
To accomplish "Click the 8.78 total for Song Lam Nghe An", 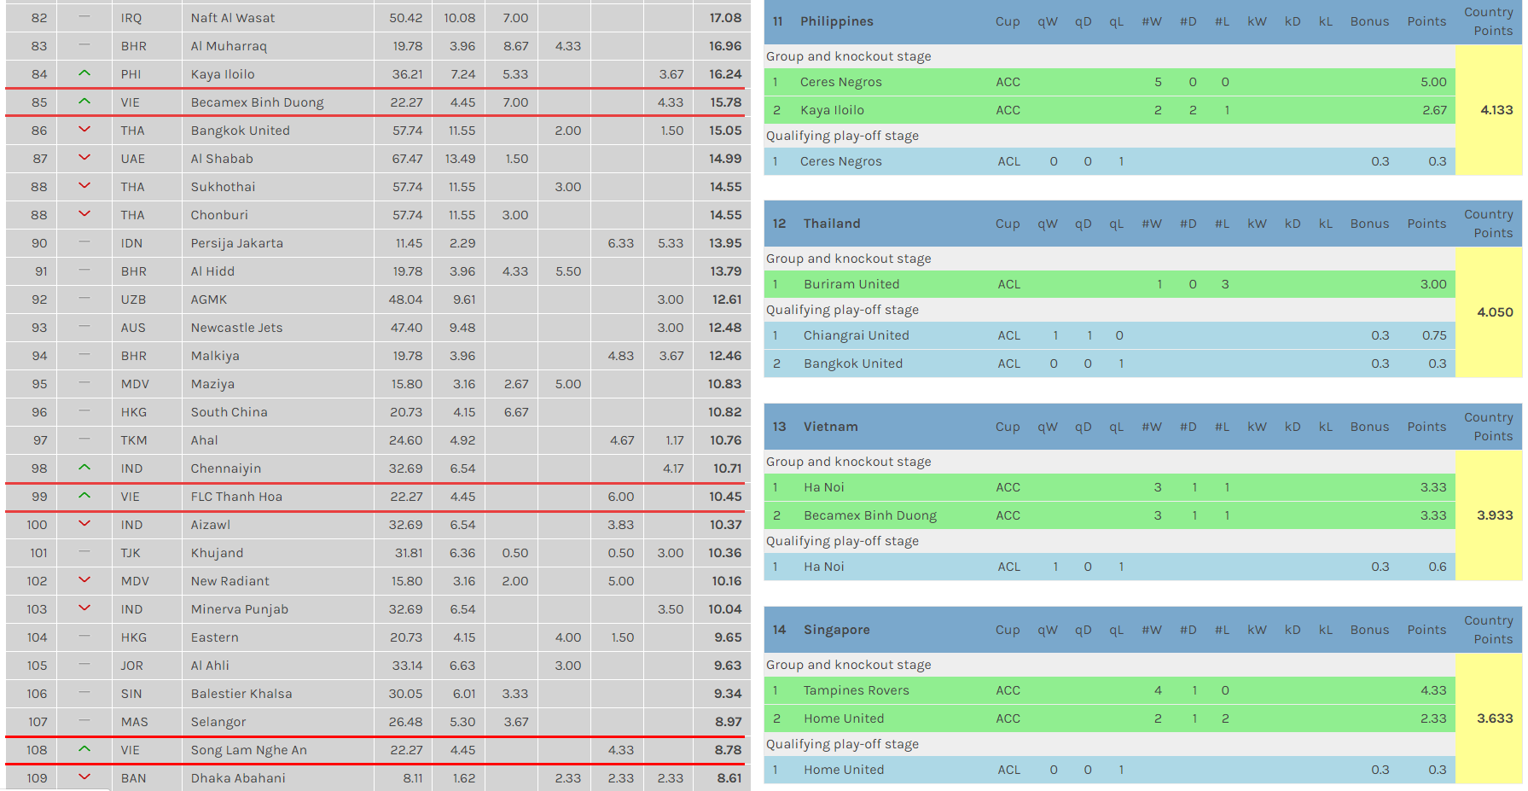I will click(728, 750).
